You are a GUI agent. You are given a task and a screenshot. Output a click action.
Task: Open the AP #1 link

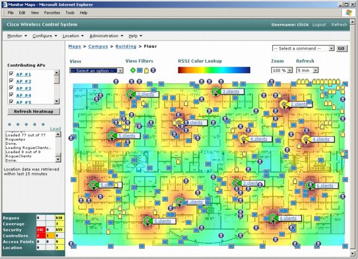pyautogui.click(x=23, y=74)
